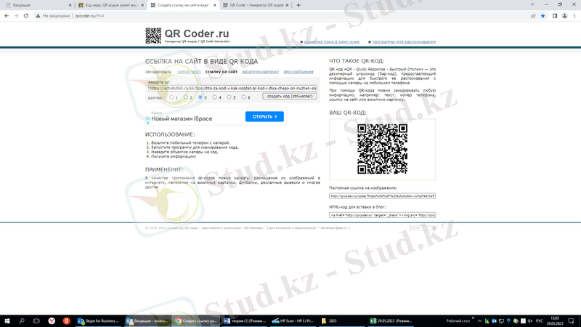Bookmark page with the star icon
This screenshot has width=581, height=327.
(543, 16)
